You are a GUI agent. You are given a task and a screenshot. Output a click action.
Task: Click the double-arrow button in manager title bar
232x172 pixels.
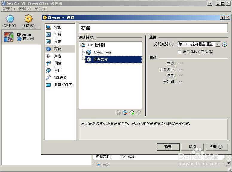point(210,4)
